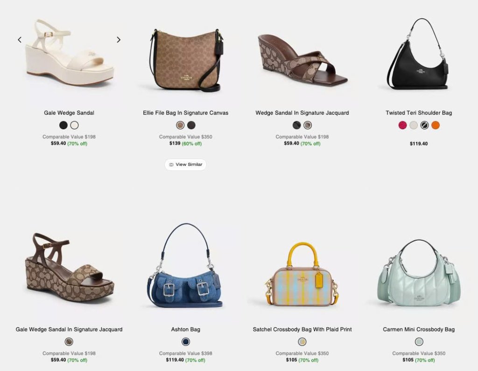The image size is (478, 371).
Task: Open black Twisted Teri Shoulder Bag image
Action: (418, 54)
